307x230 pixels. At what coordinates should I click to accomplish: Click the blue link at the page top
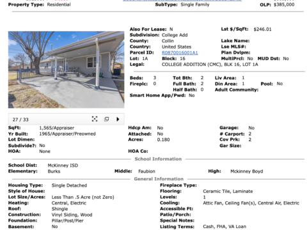(x=182, y=1)
